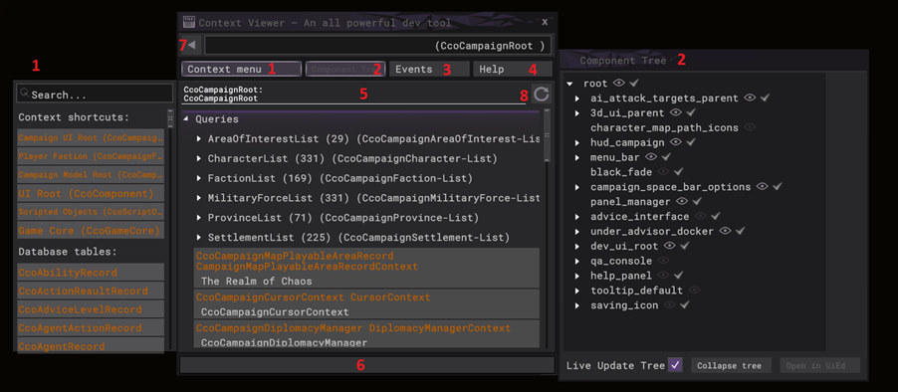Click checkmark next to saving_icon
This screenshot has width=898, height=392.
684,305
